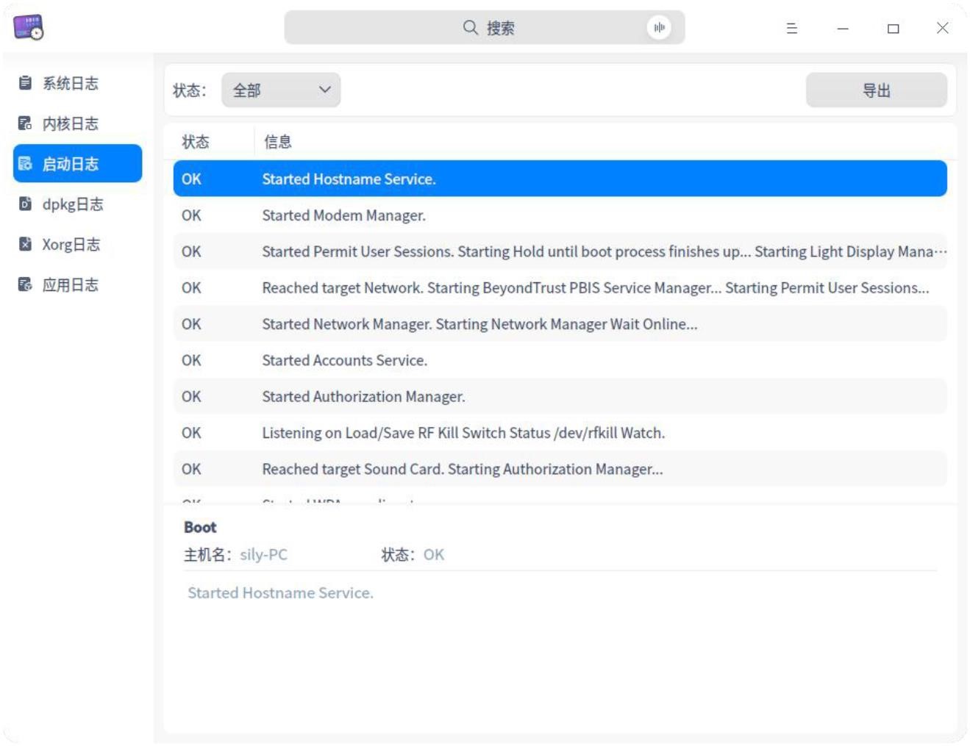
Task: Click the 启动日志 sidebar icon
Action: tap(25, 163)
